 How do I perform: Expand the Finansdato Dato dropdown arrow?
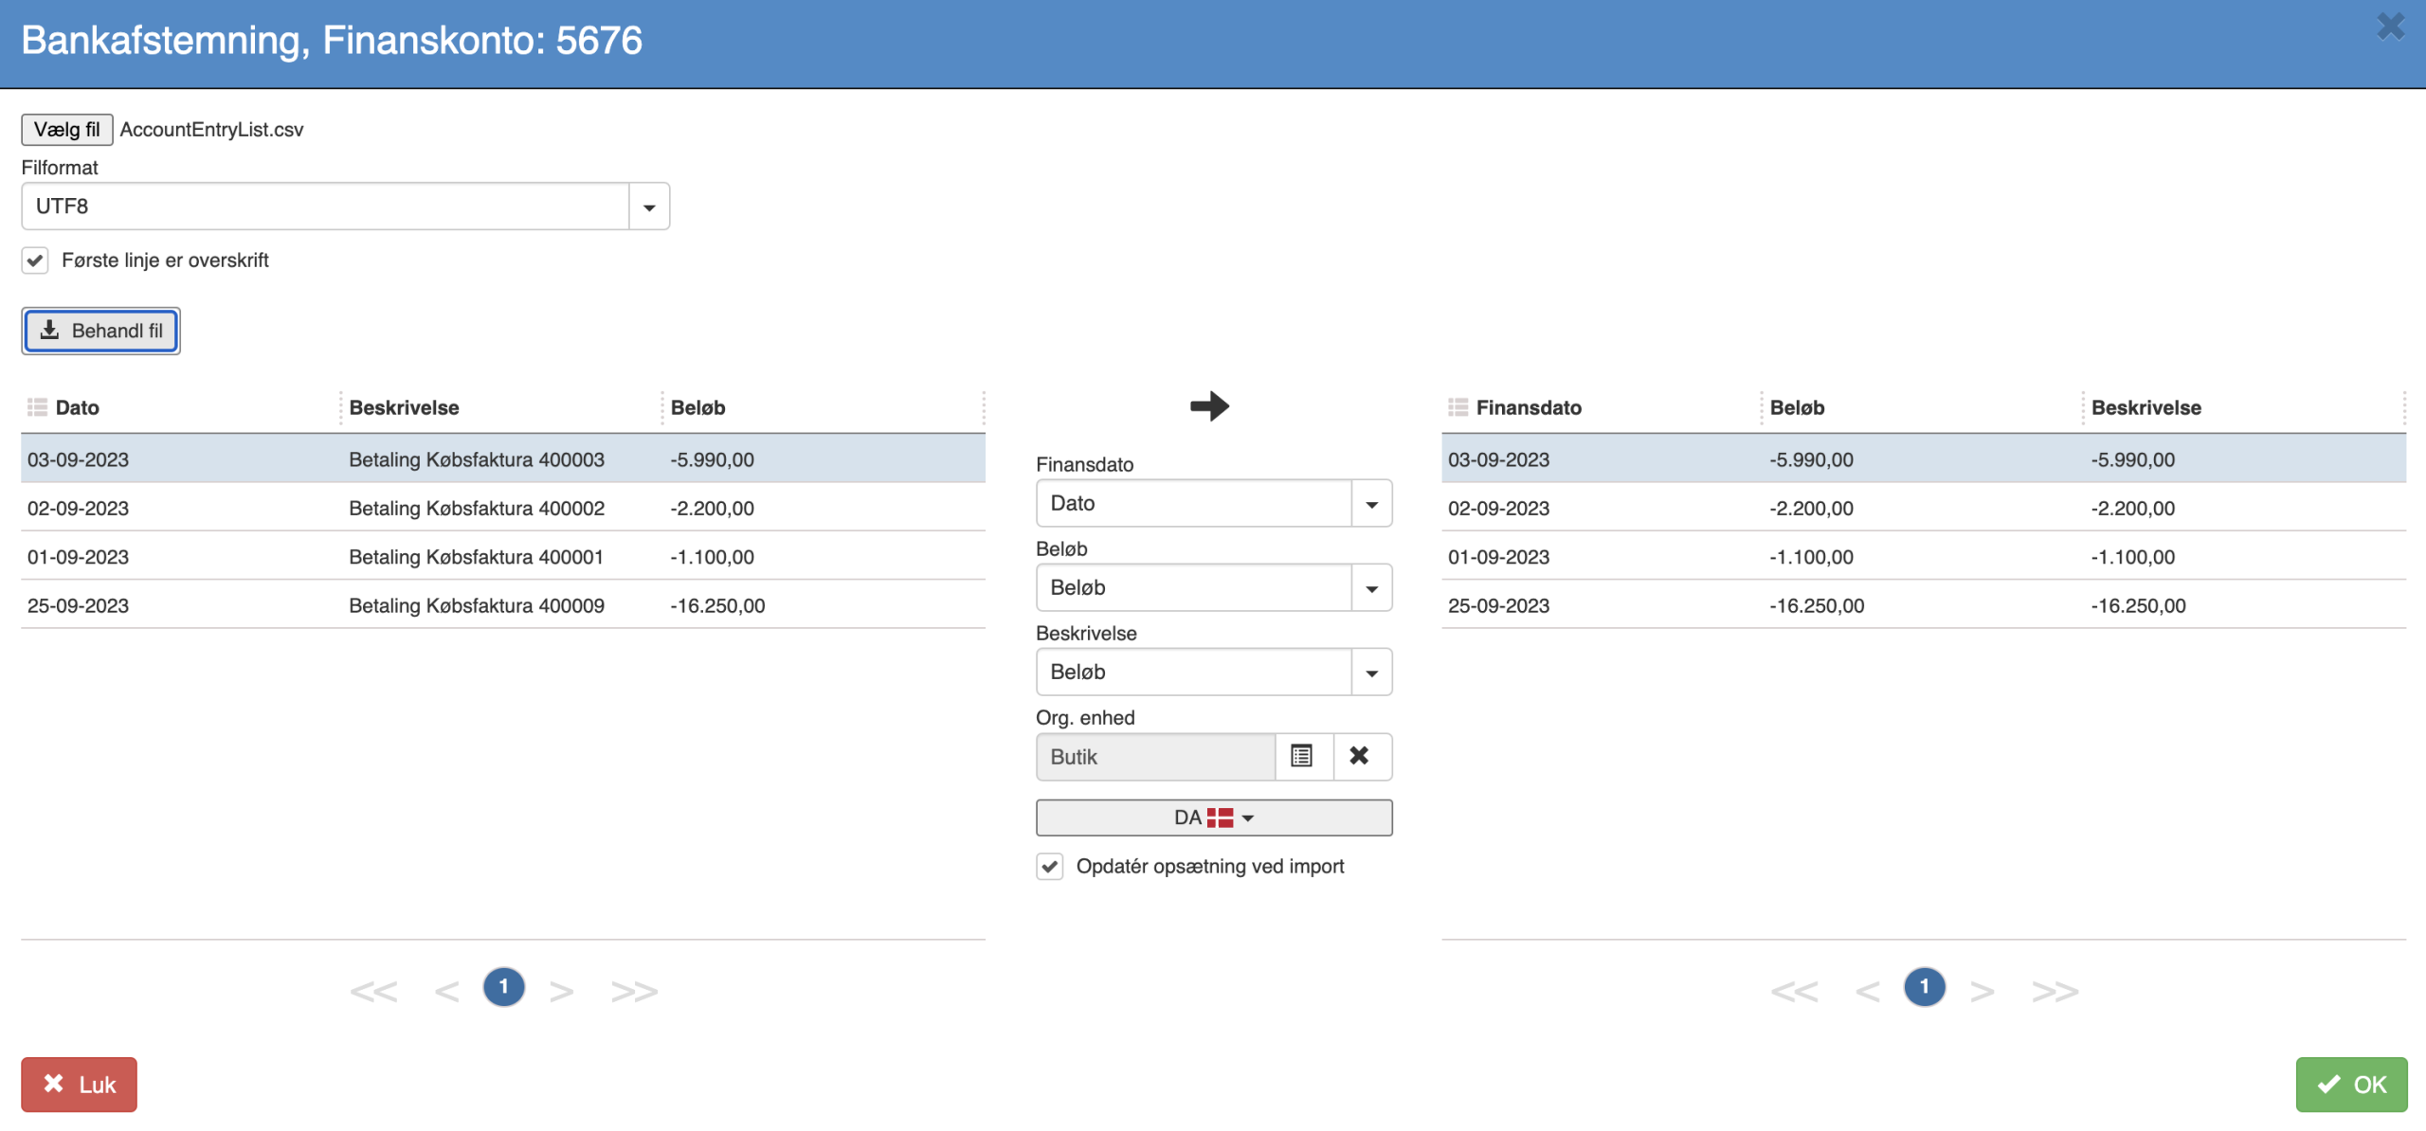(x=1371, y=504)
